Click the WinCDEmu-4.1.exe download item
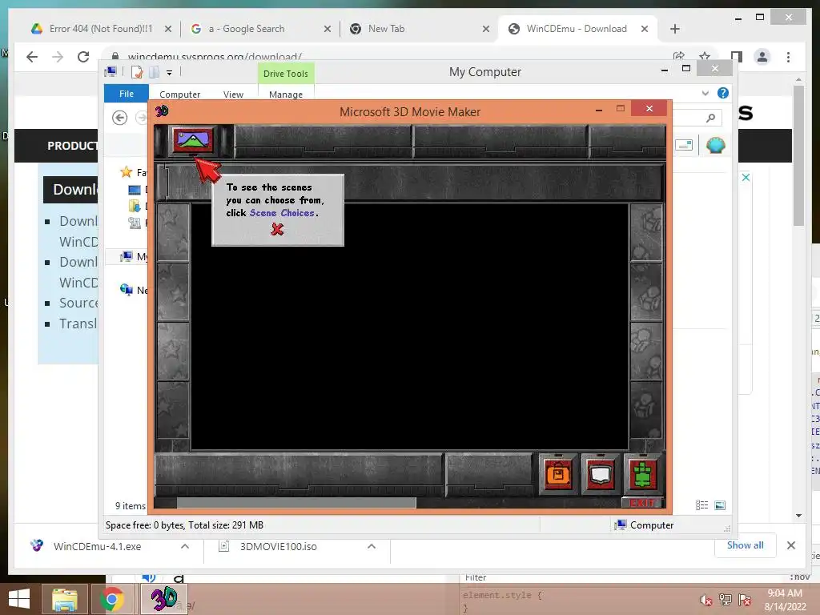Image resolution: width=820 pixels, height=615 pixels. (x=97, y=546)
